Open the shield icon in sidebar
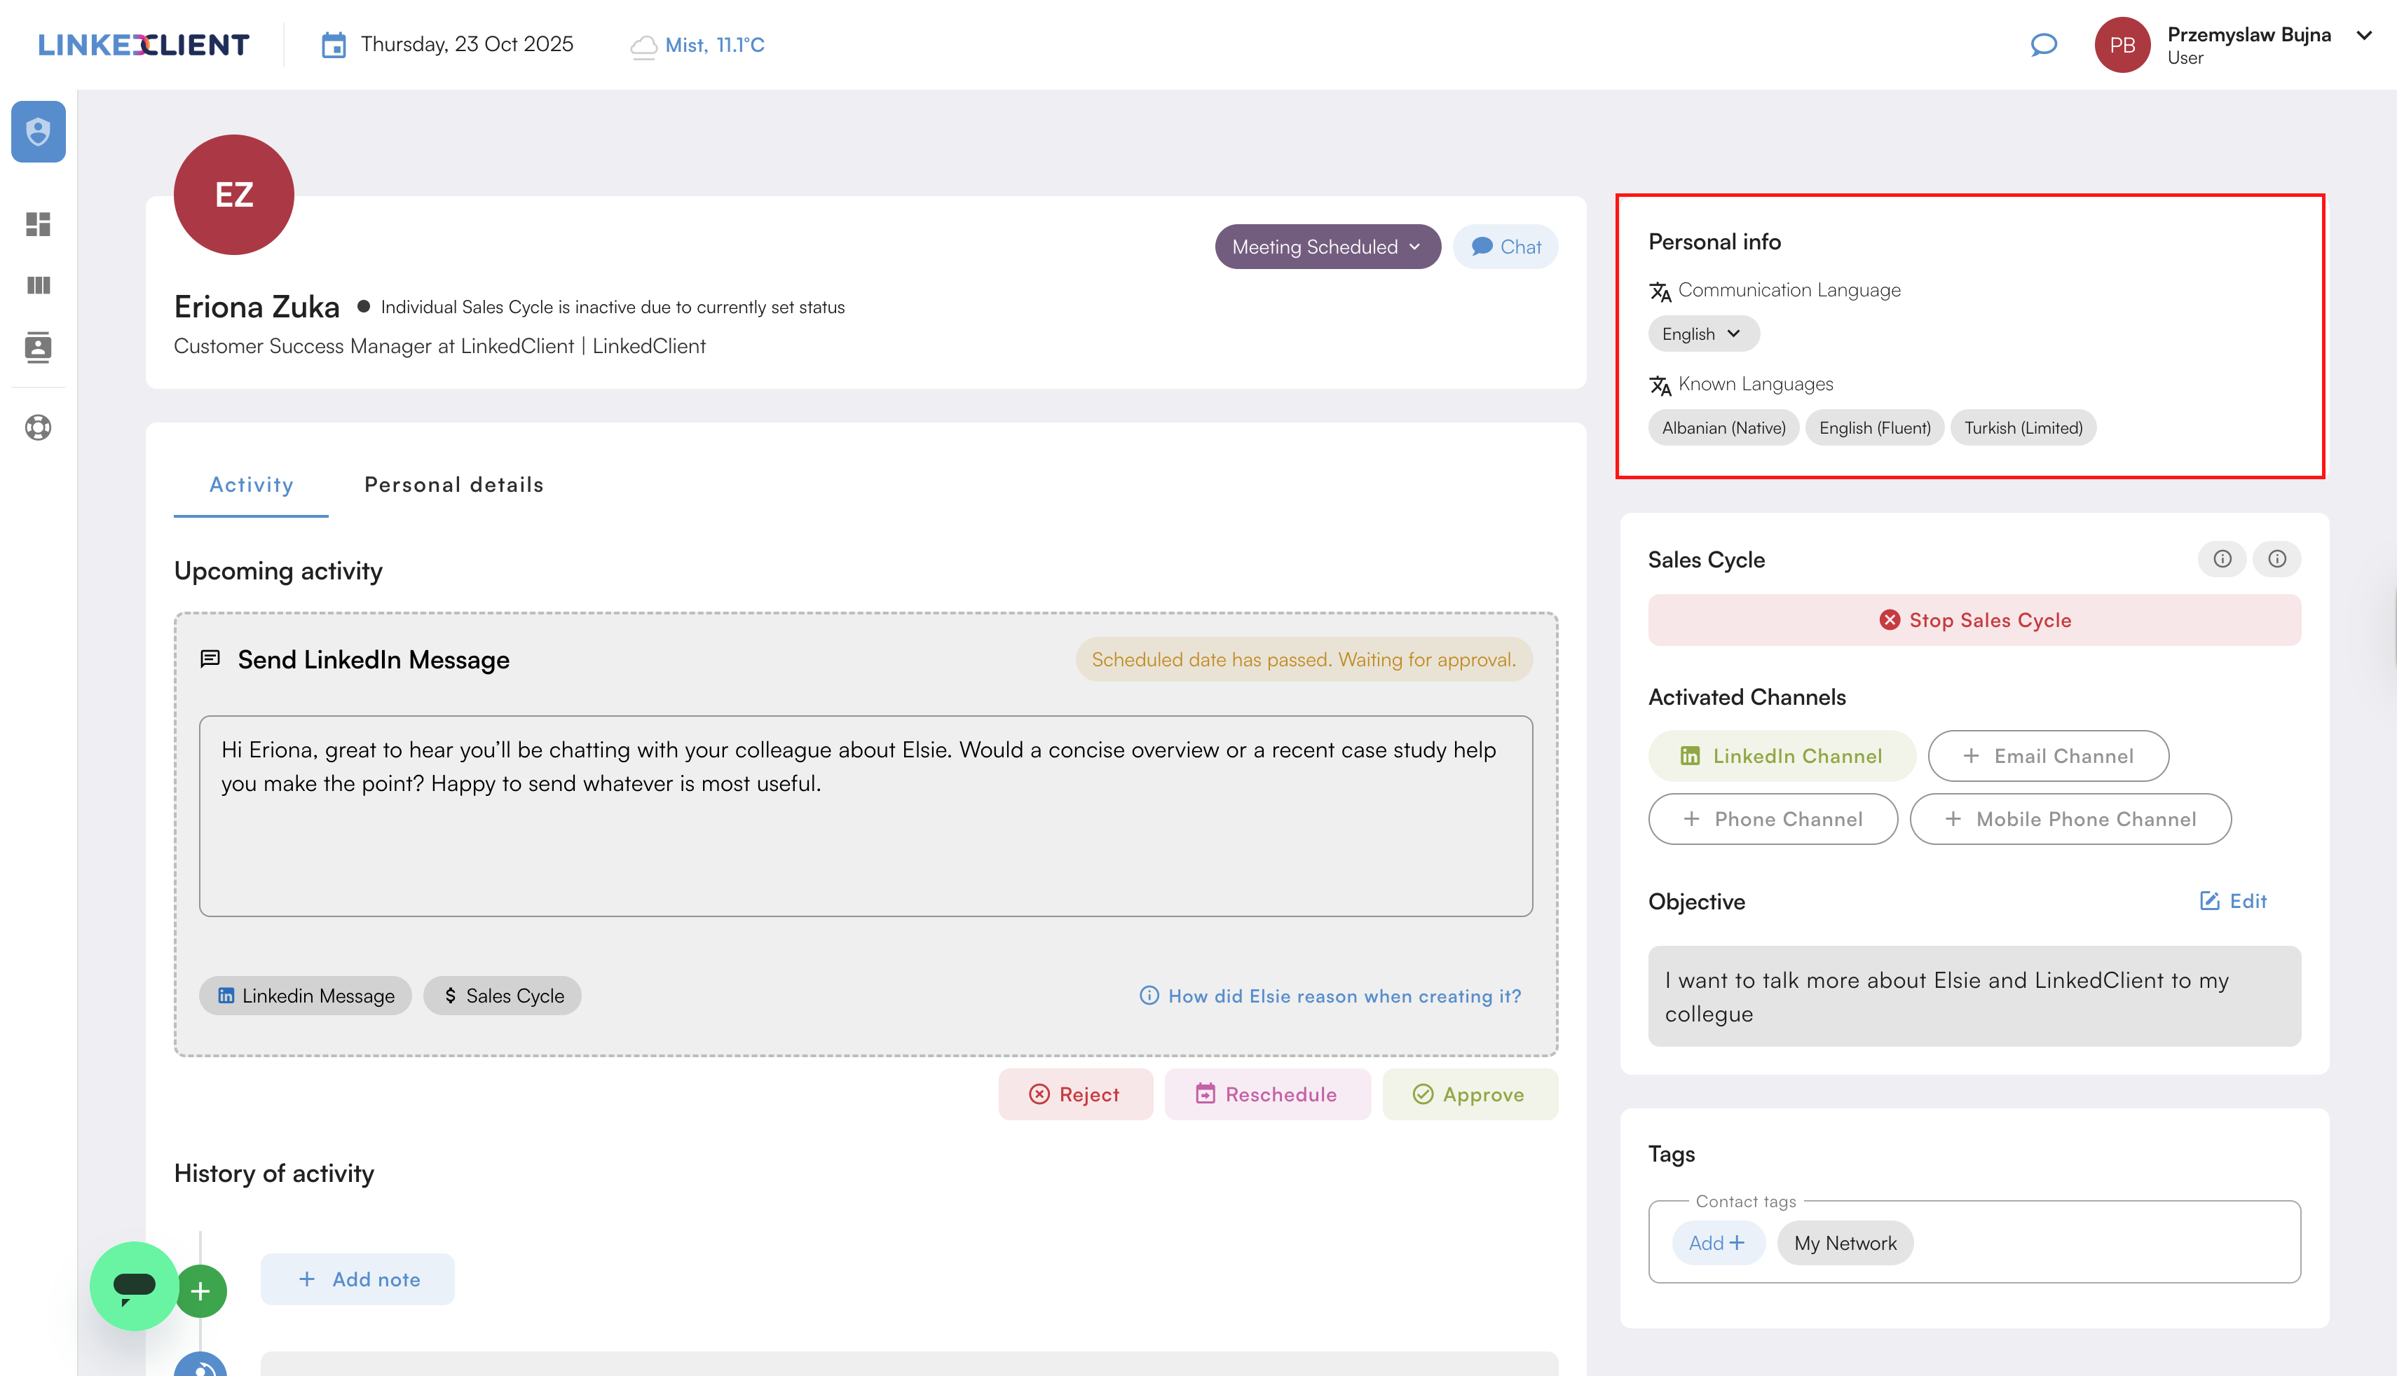2397x1376 pixels. point(38,131)
